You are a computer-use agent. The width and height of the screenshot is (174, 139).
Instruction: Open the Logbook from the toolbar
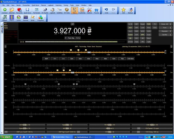[52, 10]
